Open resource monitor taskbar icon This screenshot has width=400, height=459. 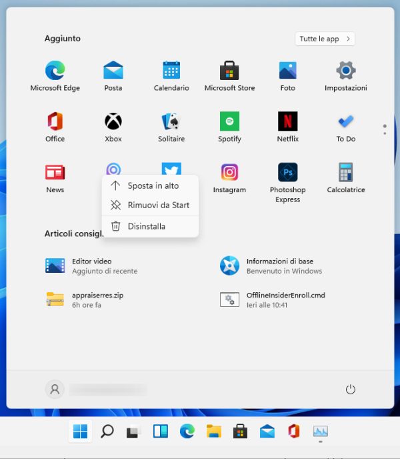click(321, 431)
